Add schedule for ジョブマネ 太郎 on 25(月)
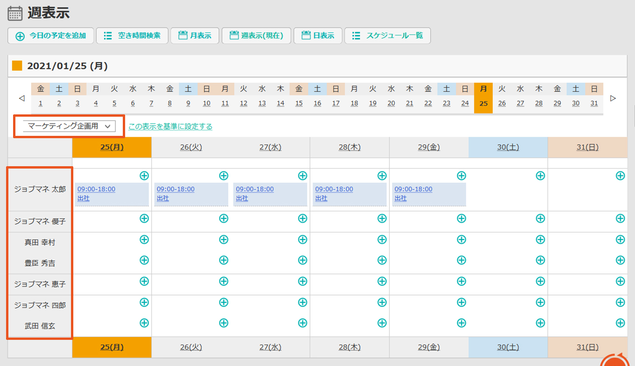 (144, 176)
